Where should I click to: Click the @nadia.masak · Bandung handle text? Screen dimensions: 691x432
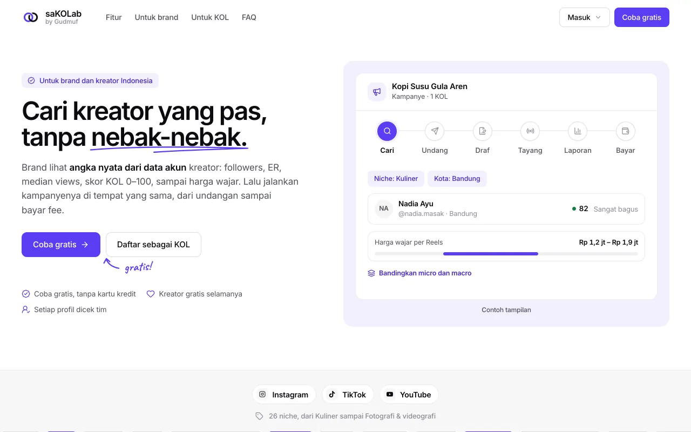pos(438,214)
